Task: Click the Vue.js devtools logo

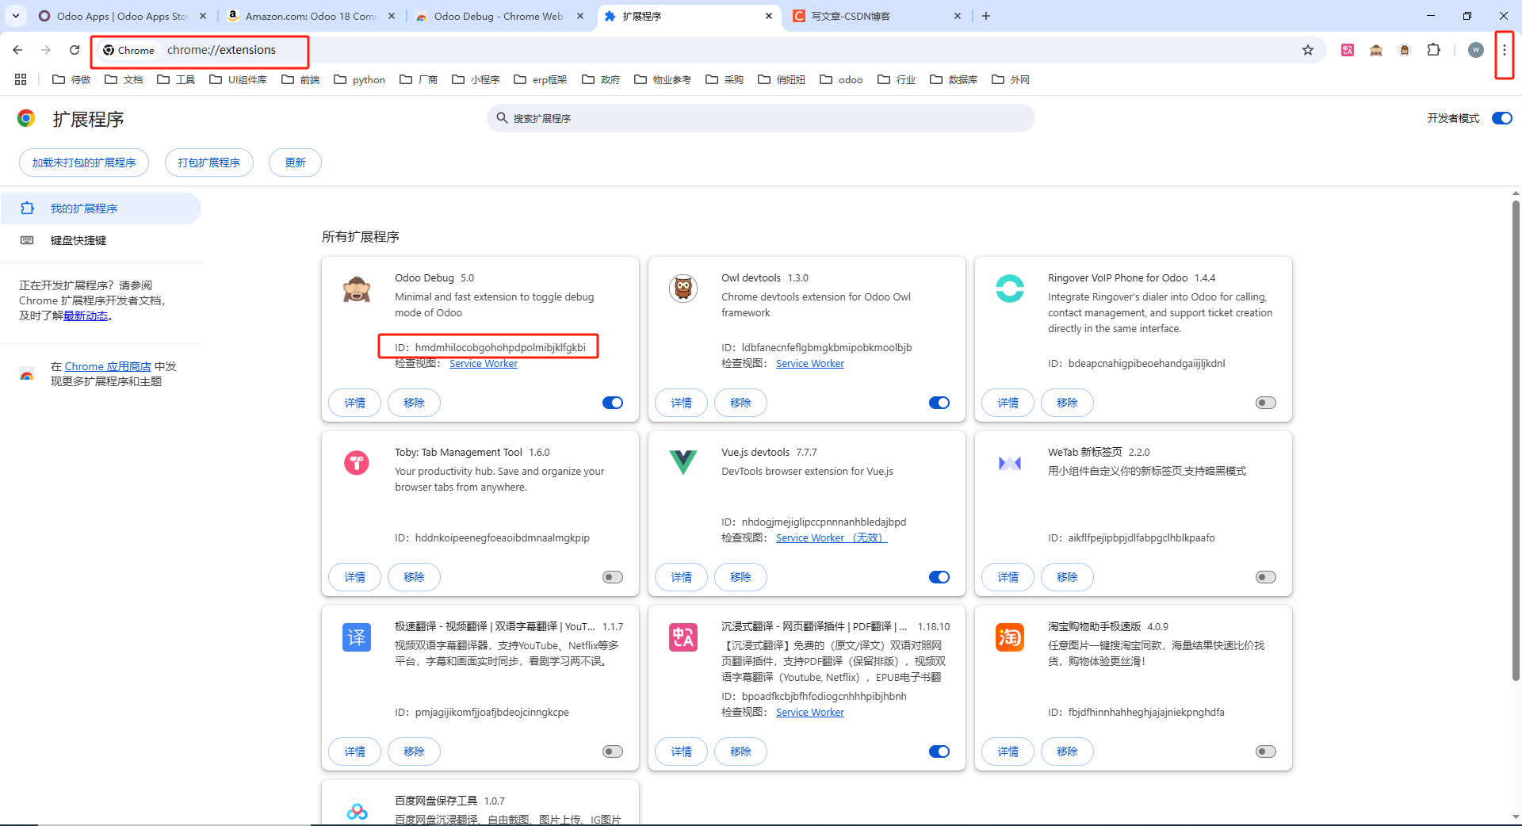Action: click(x=683, y=463)
